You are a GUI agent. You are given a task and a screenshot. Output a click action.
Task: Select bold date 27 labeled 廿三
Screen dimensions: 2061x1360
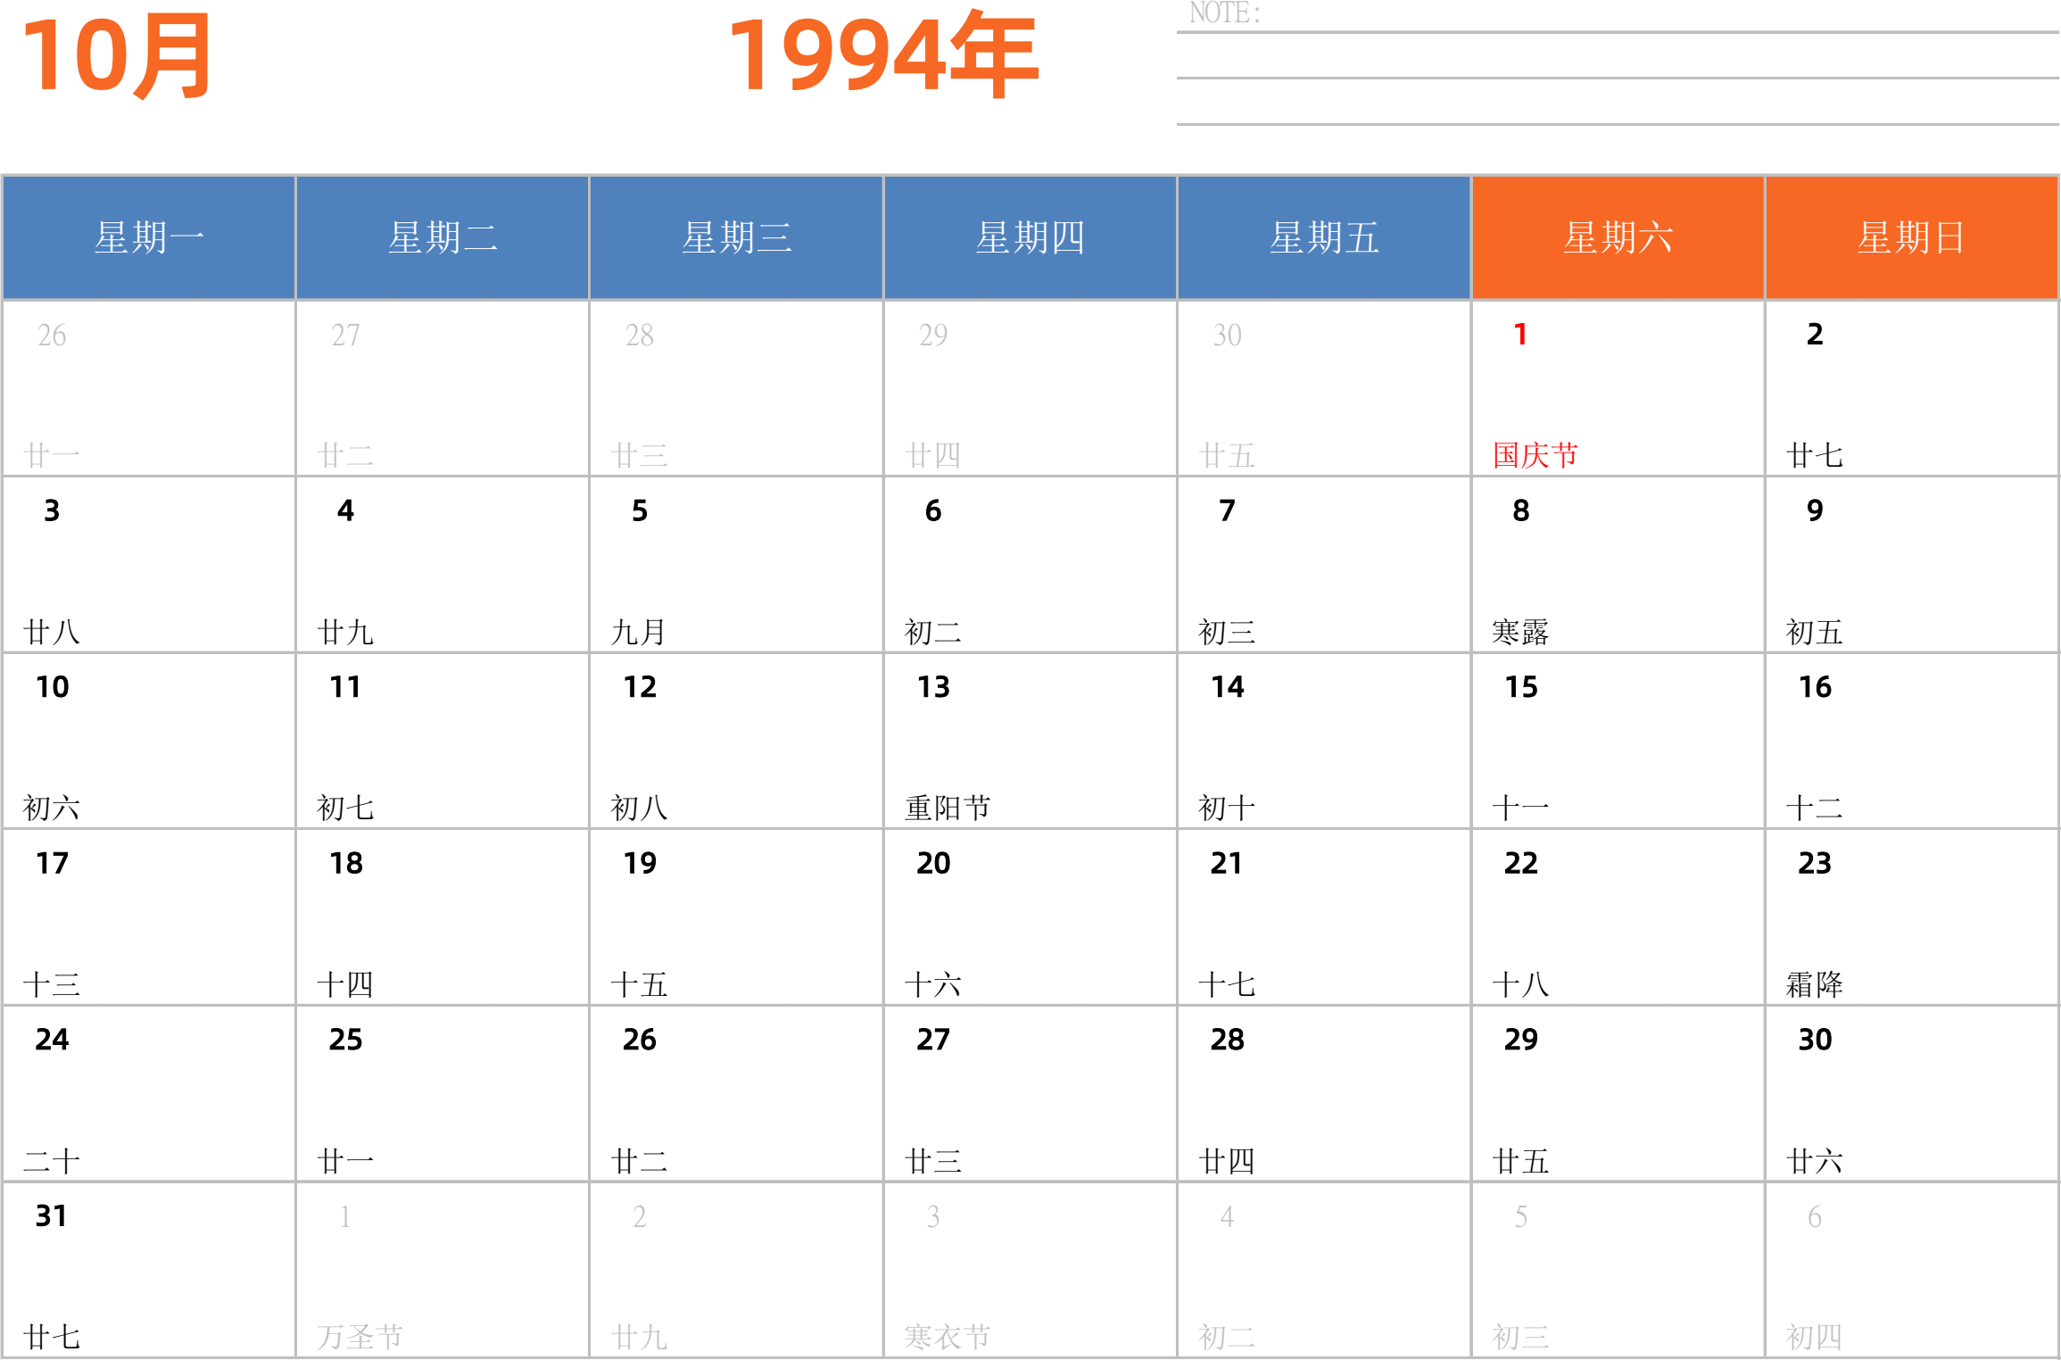(x=933, y=1040)
